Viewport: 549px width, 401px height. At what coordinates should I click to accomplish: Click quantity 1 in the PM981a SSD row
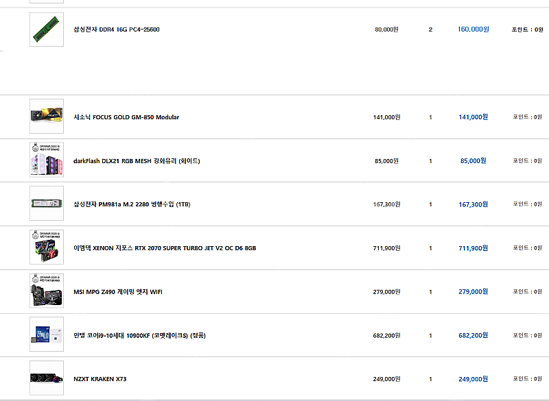click(430, 204)
